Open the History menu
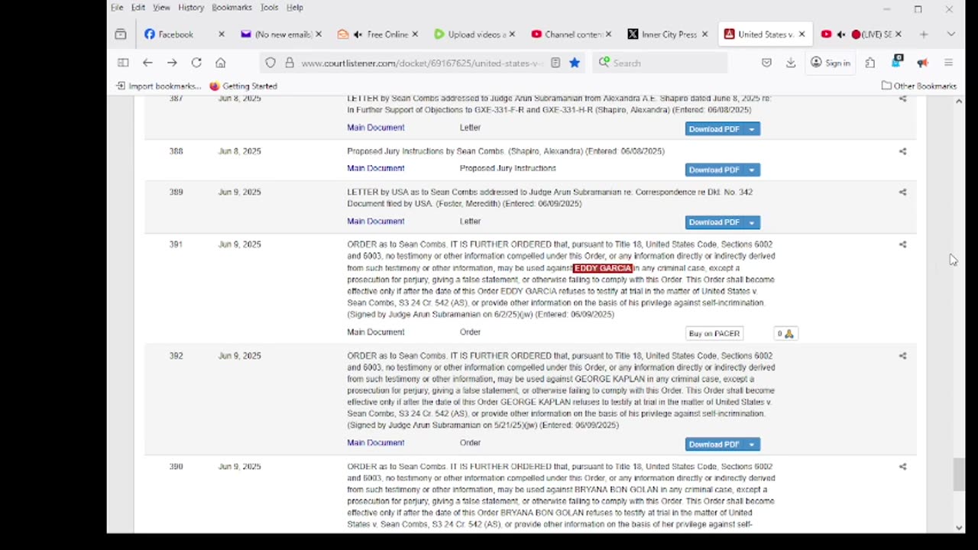The width and height of the screenshot is (978, 550). [x=191, y=8]
